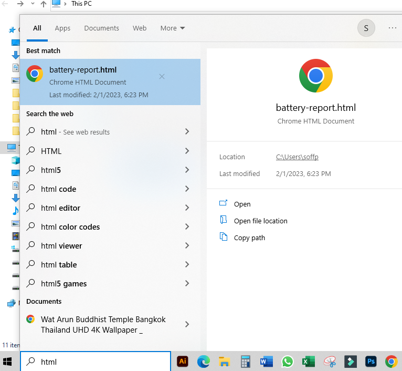Open Microsoft Excel from taskbar
The width and height of the screenshot is (402, 371).
[309, 362]
